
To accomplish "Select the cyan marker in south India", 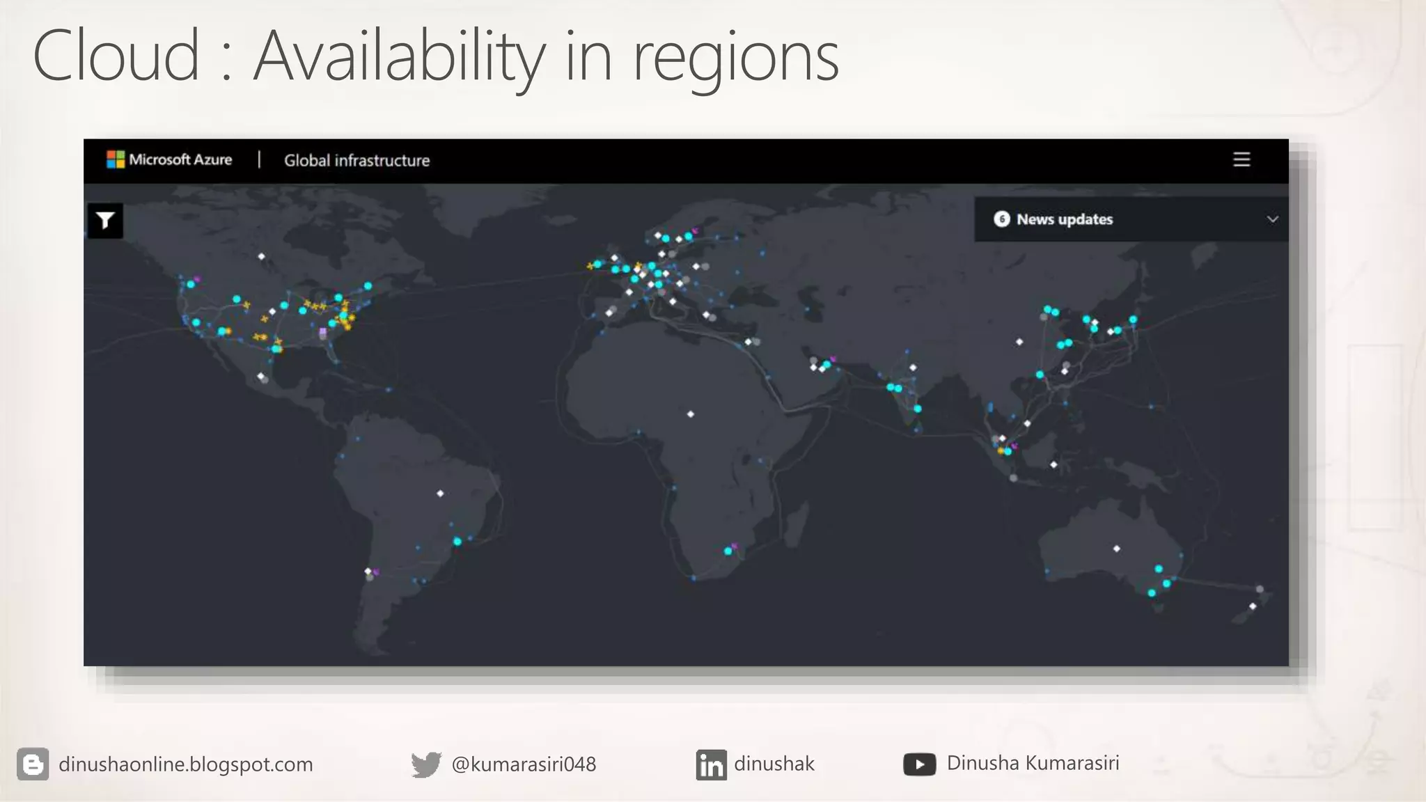I will [918, 409].
